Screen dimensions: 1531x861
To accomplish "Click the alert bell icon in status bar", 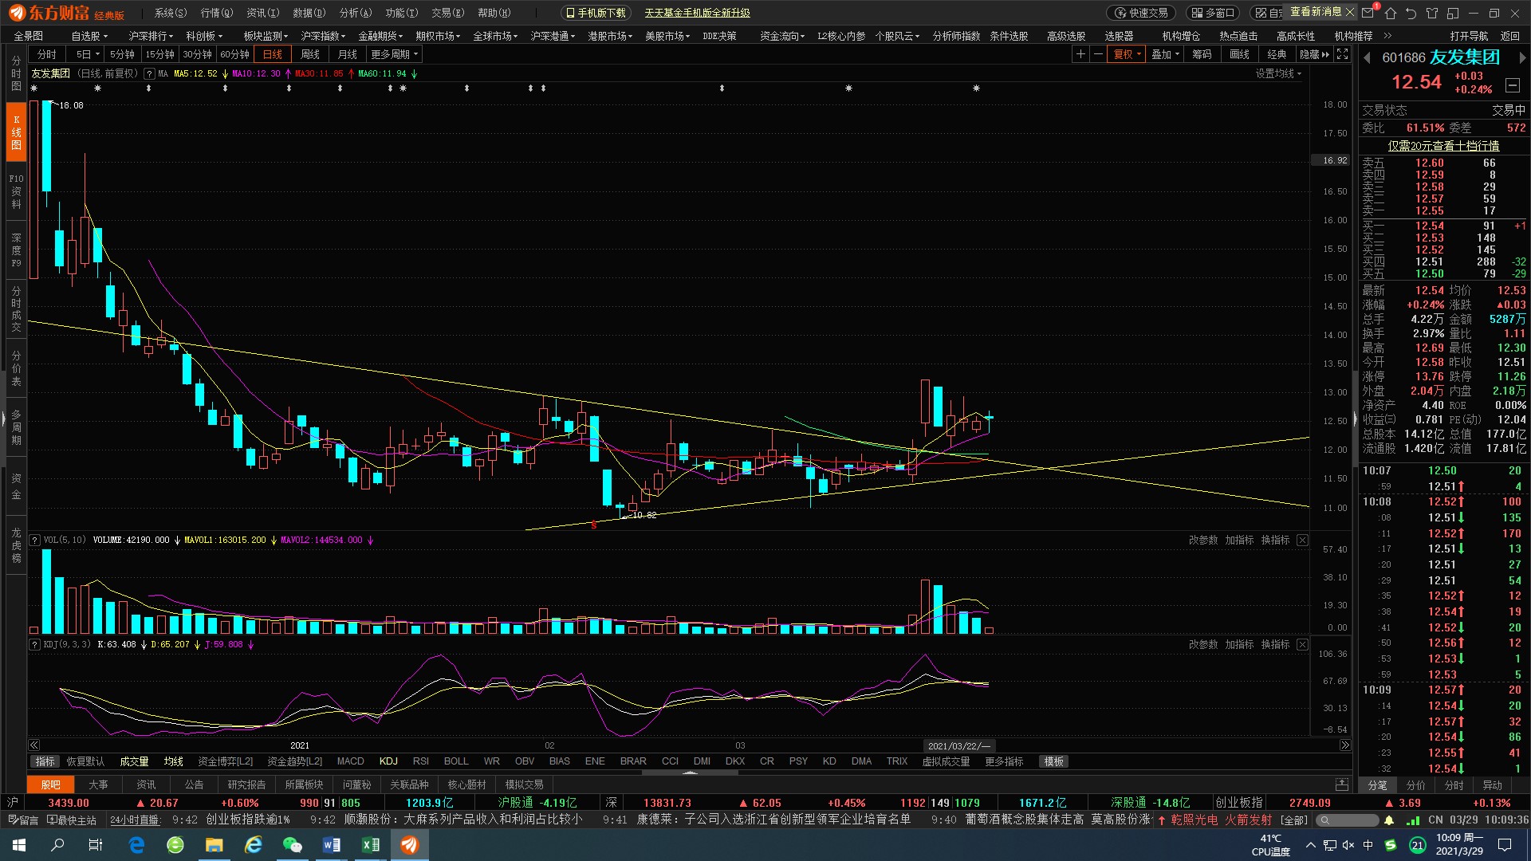I will tap(1389, 820).
